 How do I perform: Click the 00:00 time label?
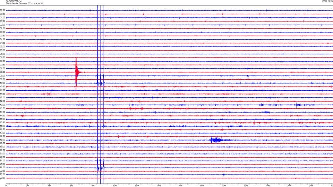point(2,10)
